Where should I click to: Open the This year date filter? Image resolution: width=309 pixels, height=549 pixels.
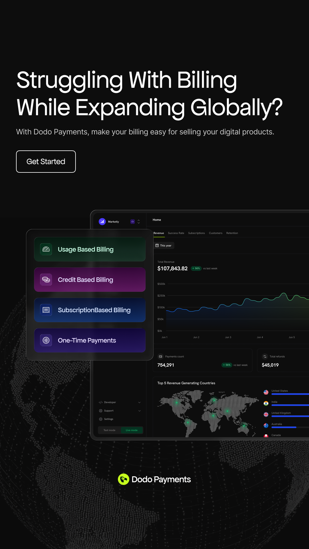164,245
